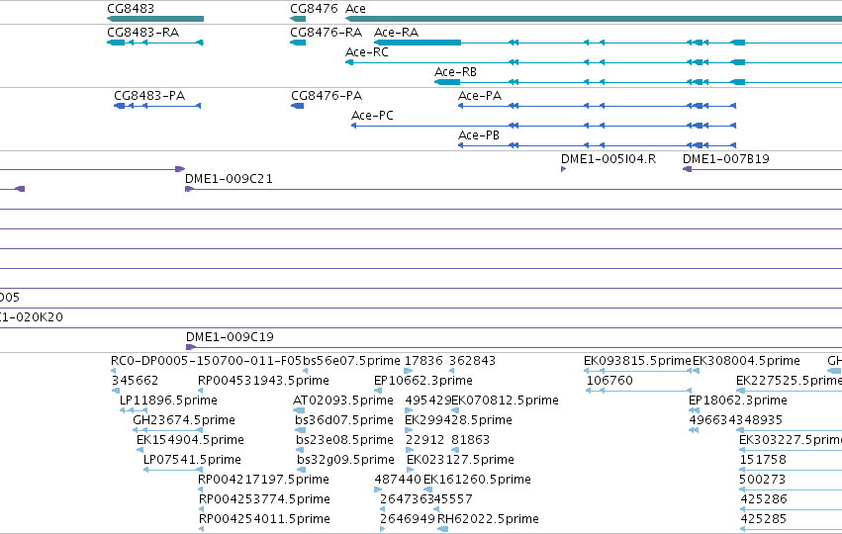Viewport: 842px width, 534px height.
Task: Click EST label 425286
Action: (x=764, y=499)
